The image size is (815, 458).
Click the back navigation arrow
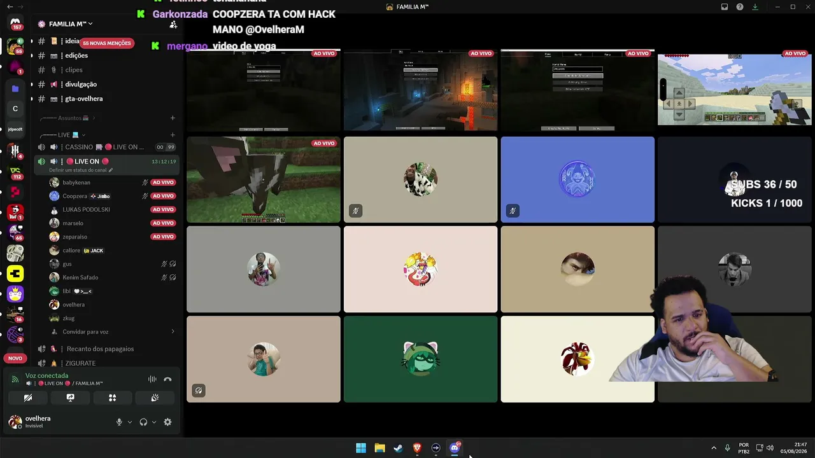(10, 7)
